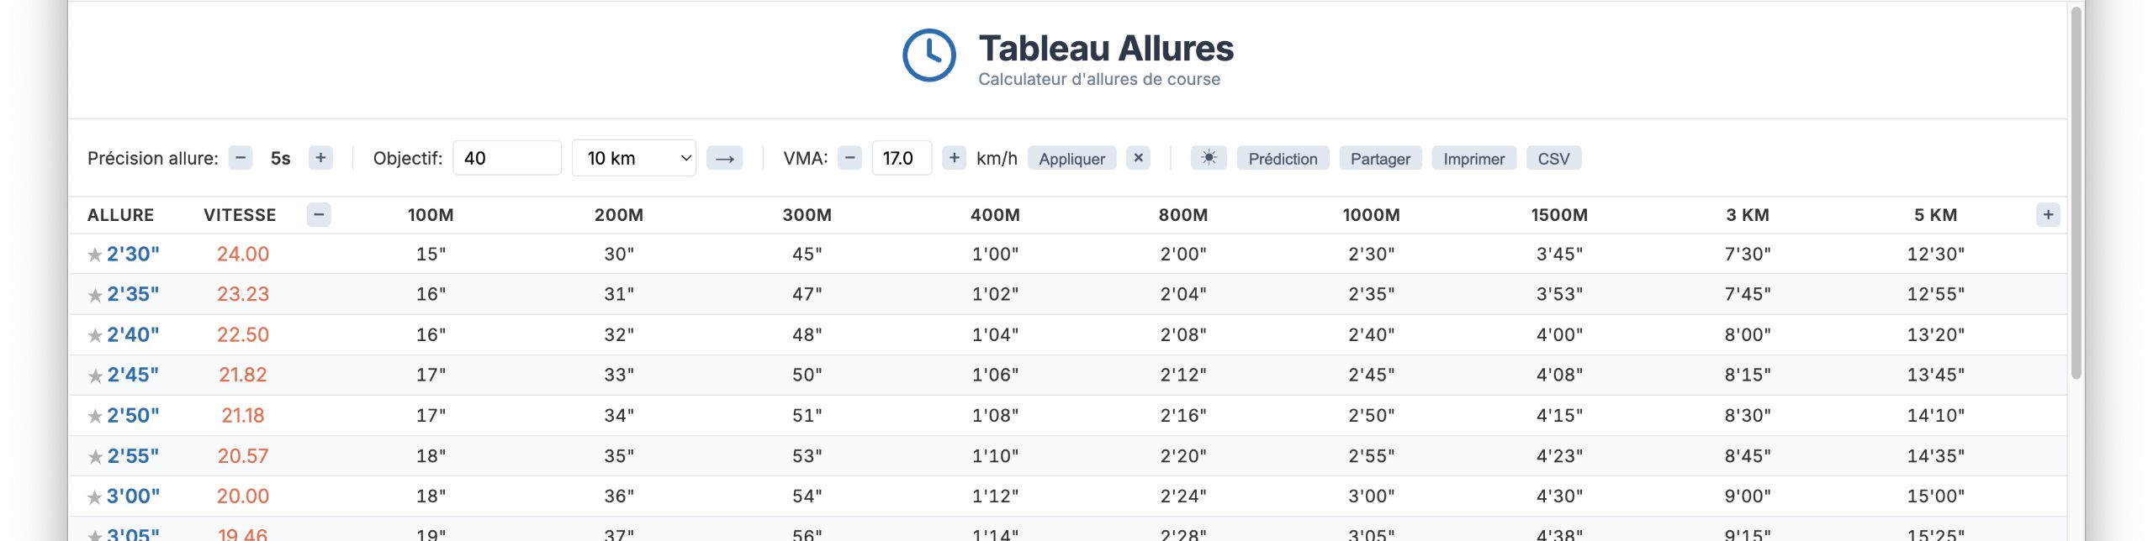Favorite the 2'30" pace star
This screenshot has height=541, width=2153.
click(95, 255)
